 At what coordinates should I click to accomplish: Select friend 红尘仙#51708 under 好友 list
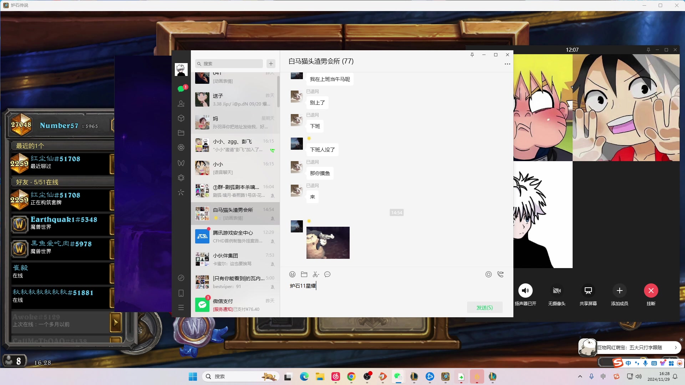pyautogui.click(x=61, y=199)
